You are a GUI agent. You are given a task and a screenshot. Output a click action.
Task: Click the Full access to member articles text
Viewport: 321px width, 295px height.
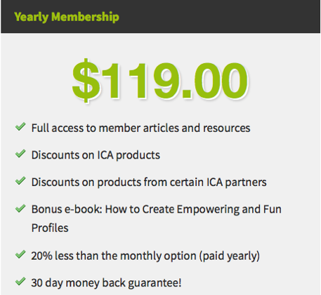point(140,129)
